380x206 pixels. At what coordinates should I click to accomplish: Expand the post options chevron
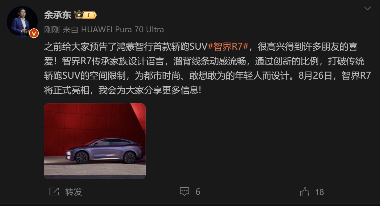tap(367, 8)
